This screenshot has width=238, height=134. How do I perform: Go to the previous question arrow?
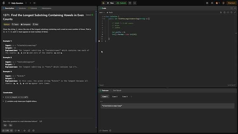tap(26, 3)
